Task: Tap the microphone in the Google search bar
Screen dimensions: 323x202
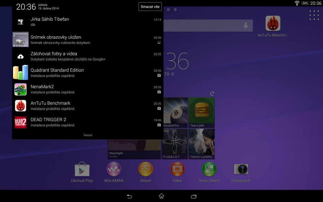Action: (245, 26)
